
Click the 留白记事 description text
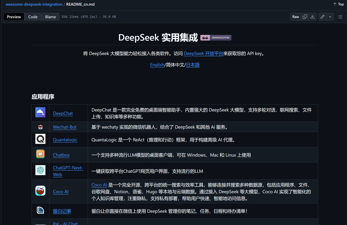tap(169, 211)
